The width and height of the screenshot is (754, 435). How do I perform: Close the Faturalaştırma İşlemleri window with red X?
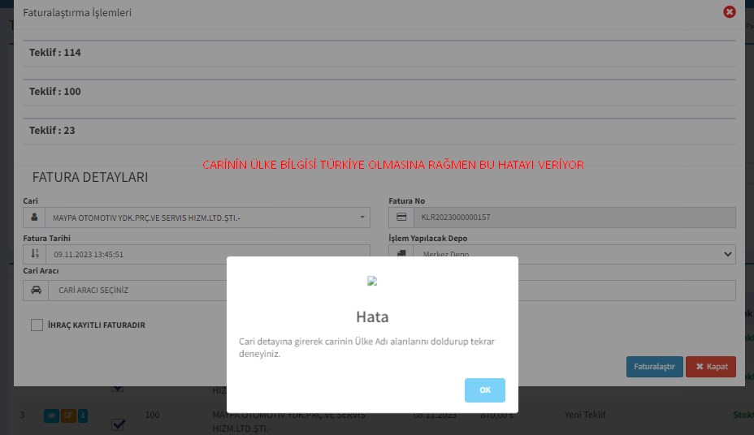point(729,12)
